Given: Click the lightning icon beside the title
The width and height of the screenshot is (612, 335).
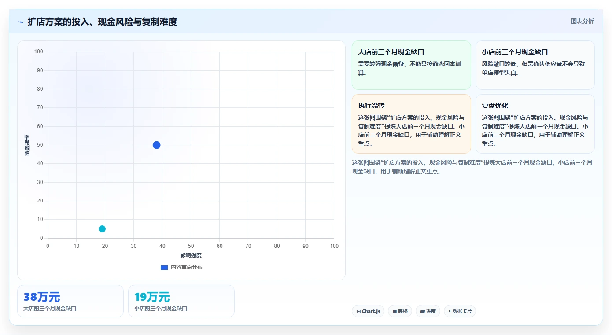Looking at the screenshot, I should [x=21, y=22].
